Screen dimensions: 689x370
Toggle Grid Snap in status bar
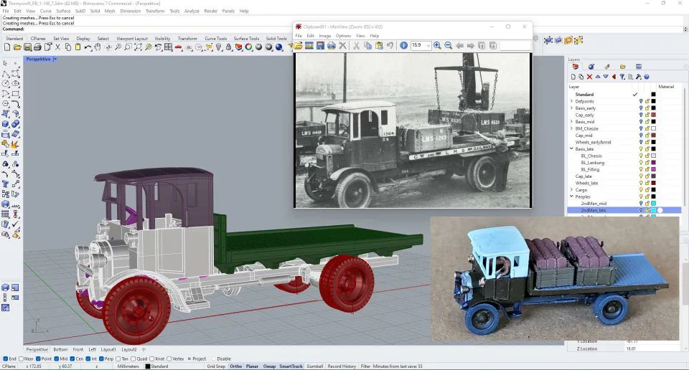click(217, 366)
